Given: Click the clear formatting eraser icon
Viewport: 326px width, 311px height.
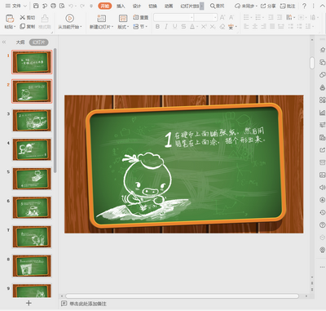Looking at the screenshot, I should [x=222, y=27].
